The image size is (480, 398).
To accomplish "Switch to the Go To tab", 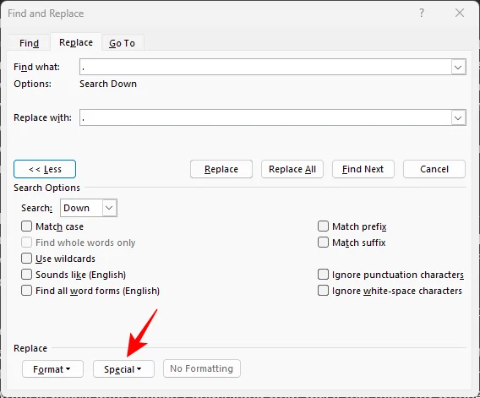I will click(x=123, y=43).
